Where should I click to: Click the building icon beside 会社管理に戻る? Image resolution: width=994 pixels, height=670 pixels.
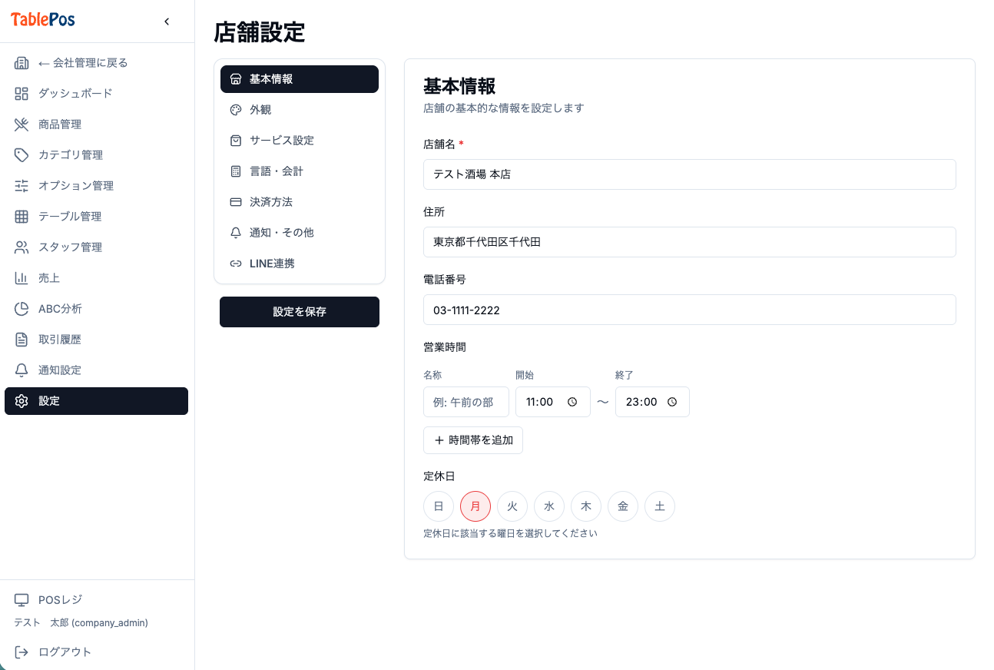[22, 63]
